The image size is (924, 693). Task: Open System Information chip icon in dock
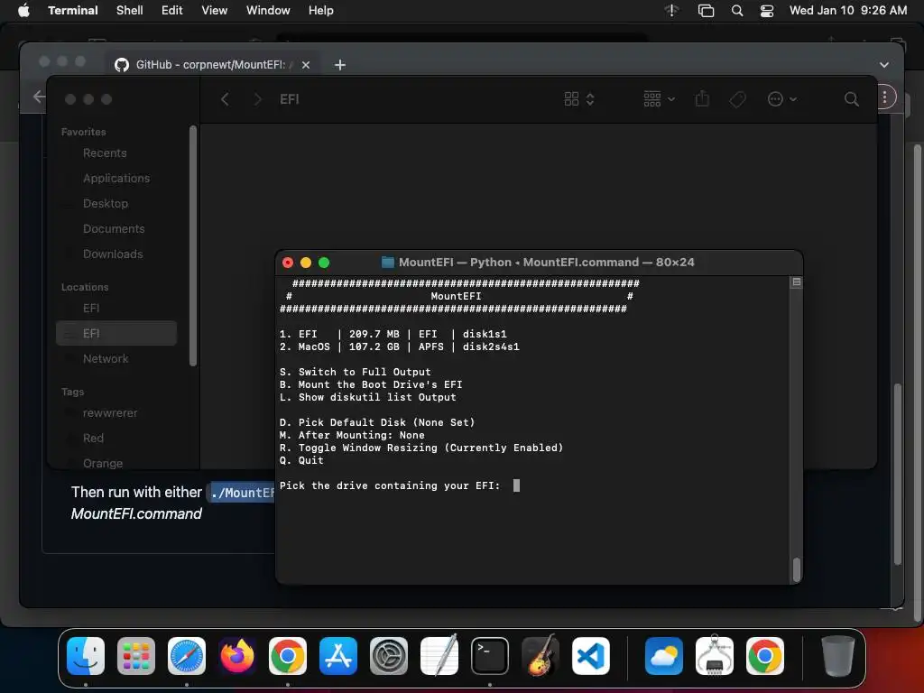coord(715,656)
